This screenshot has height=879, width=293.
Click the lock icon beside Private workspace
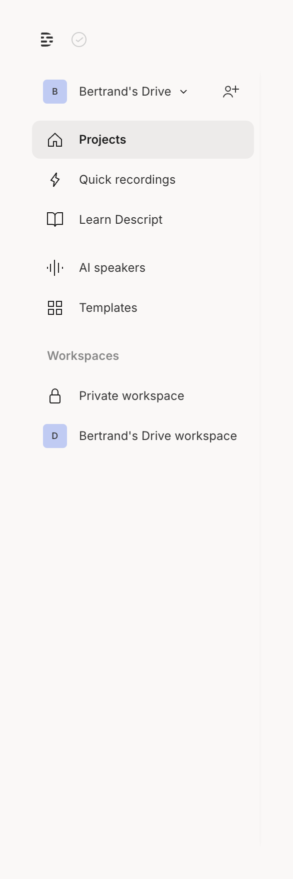tap(55, 395)
